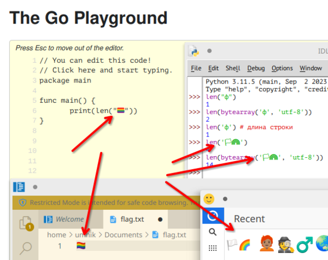Screen dimensions: 328x260
Task: Open the File menu in IDLE
Action: click(x=196, y=68)
